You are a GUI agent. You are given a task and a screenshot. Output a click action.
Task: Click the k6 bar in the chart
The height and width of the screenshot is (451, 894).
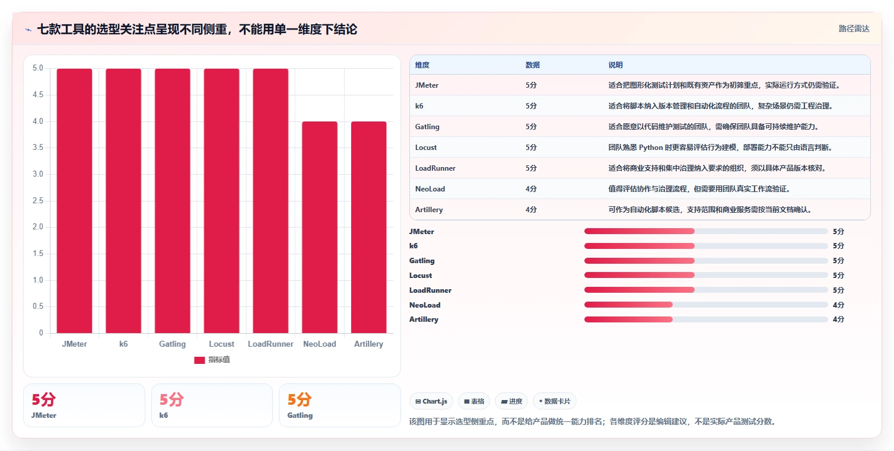(x=123, y=201)
